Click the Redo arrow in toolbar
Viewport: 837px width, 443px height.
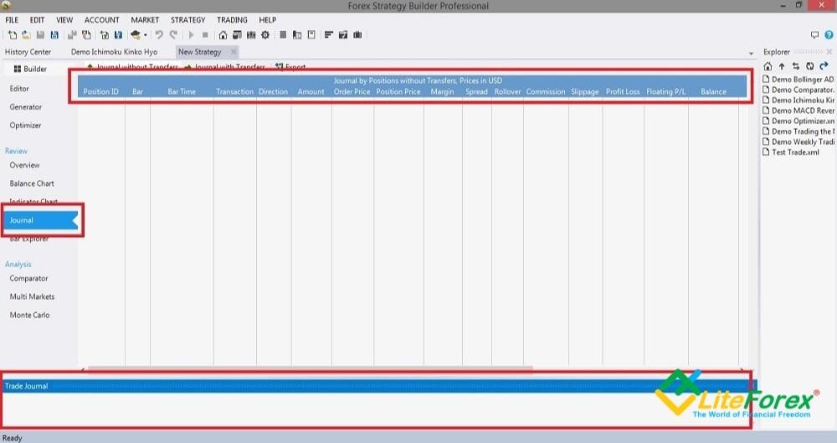tap(173, 35)
